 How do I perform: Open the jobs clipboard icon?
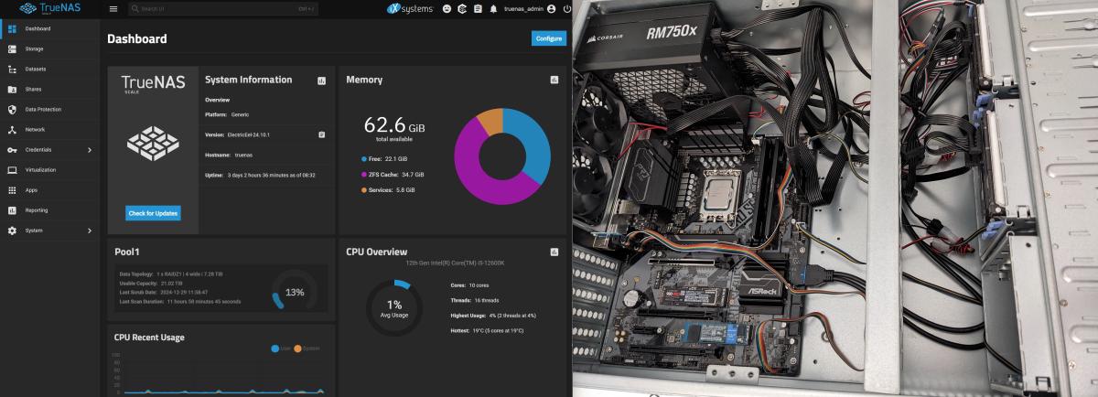click(478, 8)
